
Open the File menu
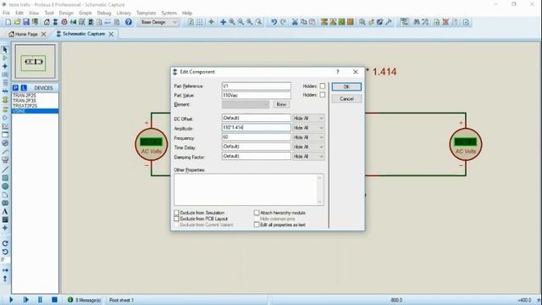tap(6, 13)
